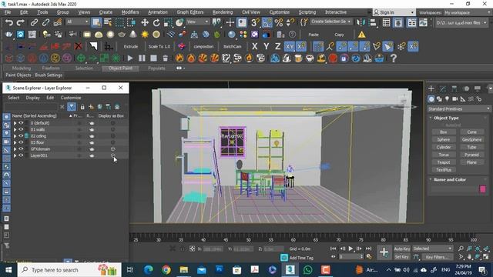Click the red X delete icon
This screenshot has width=493, height=277.
(79, 46)
